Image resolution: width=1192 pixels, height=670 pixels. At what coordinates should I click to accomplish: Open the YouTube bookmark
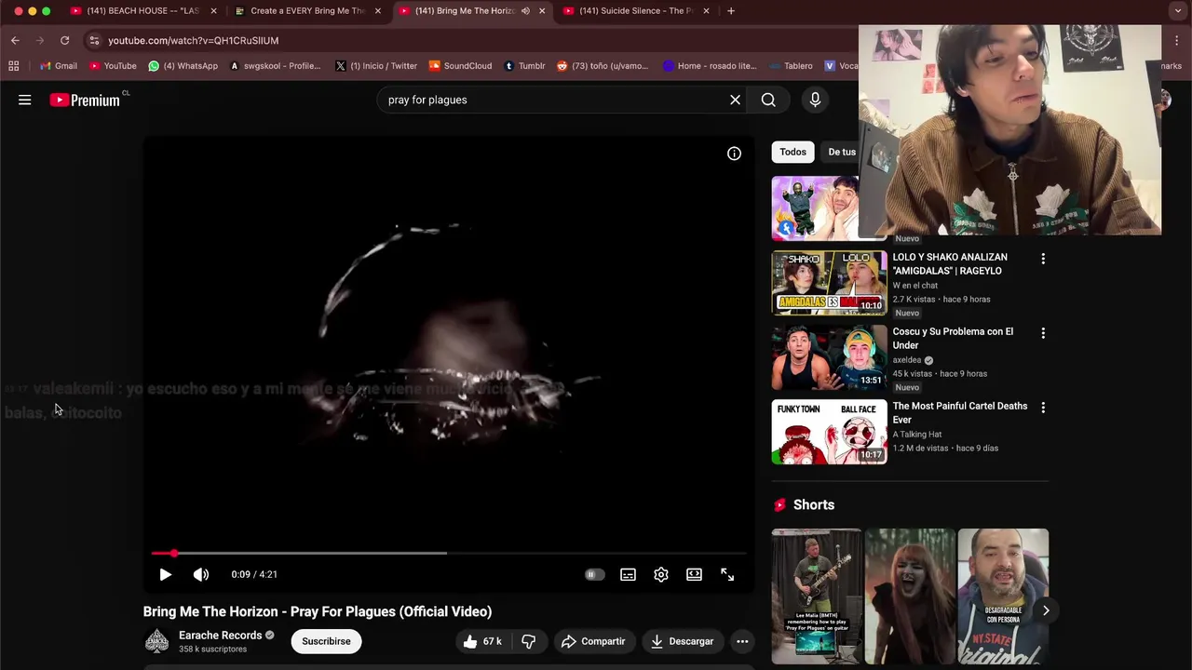coord(113,66)
